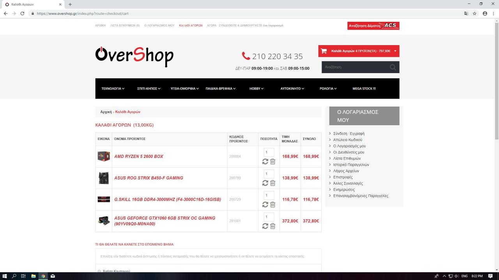The width and height of the screenshot is (499, 280).
Task: Open ΛΙΣΤΑ ΕΠΙΘΥΜΙΩΝ (0) in the top bar
Action: (x=125, y=25)
